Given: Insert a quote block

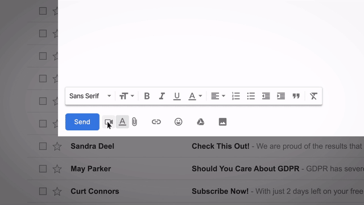Looking at the screenshot, I should (x=296, y=96).
